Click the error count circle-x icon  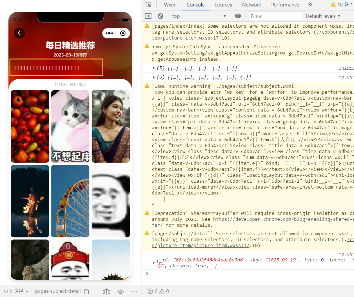[x=151, y=291]
